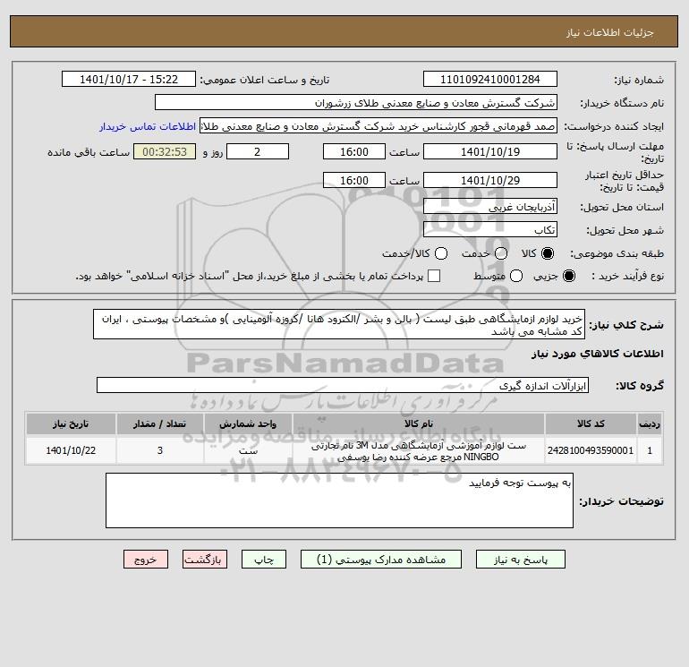Select the کالا/خدمت radio button

pyautogui.click(x=441, y=253)
